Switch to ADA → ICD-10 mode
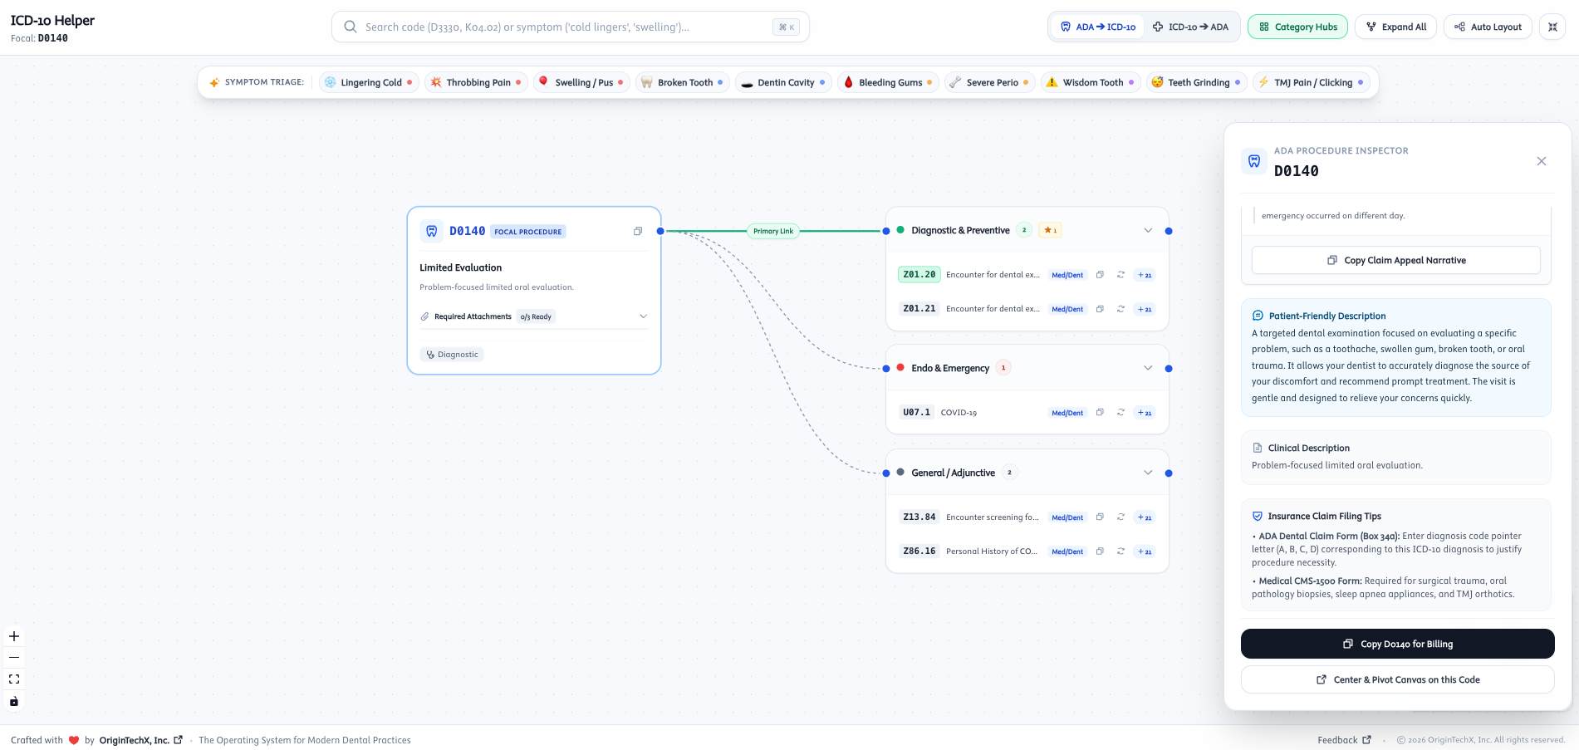The width and height of the screenshot is (1579, 750). coord(1097,27)
